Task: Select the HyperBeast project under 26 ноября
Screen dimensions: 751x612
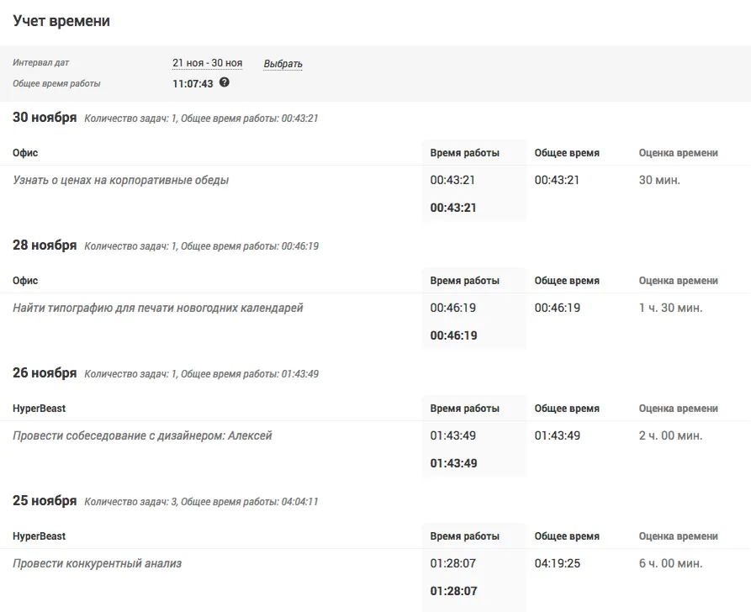Action: coord(40,409)
